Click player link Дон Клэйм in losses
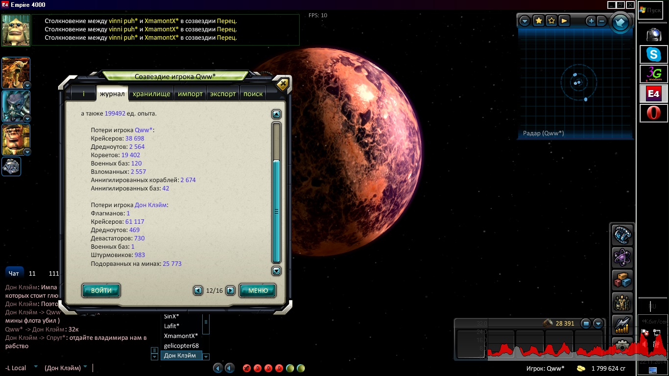Screen dimensions: 669x376 click(x=151, y=205)
